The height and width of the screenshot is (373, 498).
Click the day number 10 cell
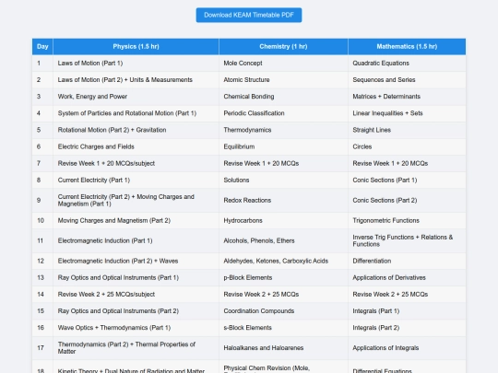[42, 220]
